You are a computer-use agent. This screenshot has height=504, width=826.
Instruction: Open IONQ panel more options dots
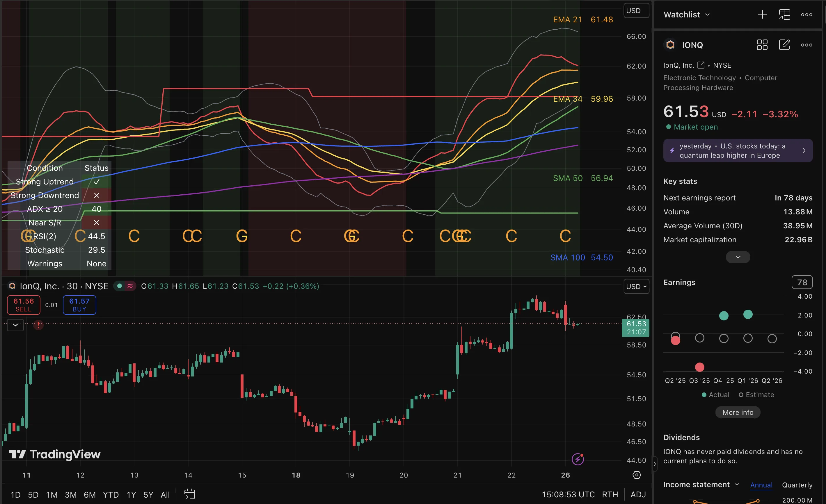pos(807,45)
